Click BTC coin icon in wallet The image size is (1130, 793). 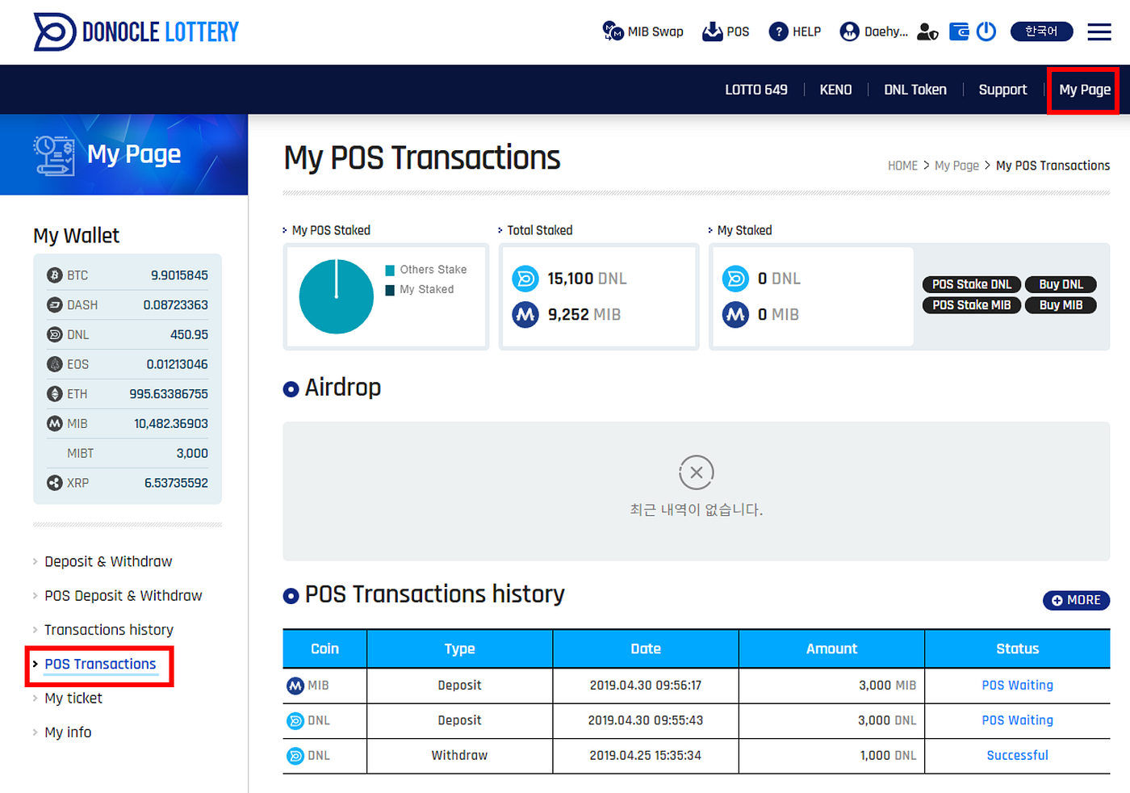(54, 275)
